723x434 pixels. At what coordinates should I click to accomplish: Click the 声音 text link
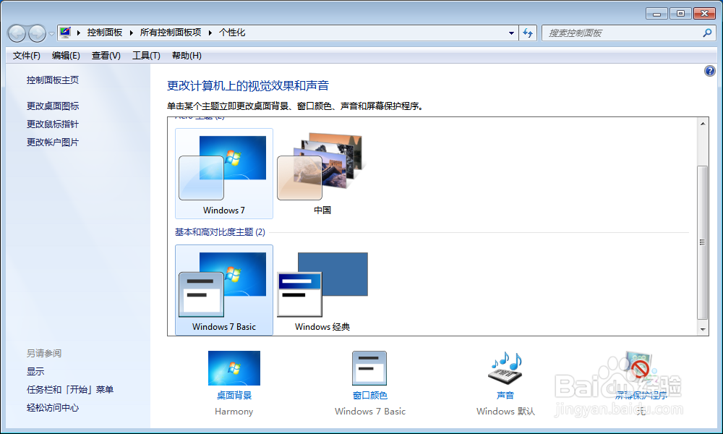coord(505,395)
